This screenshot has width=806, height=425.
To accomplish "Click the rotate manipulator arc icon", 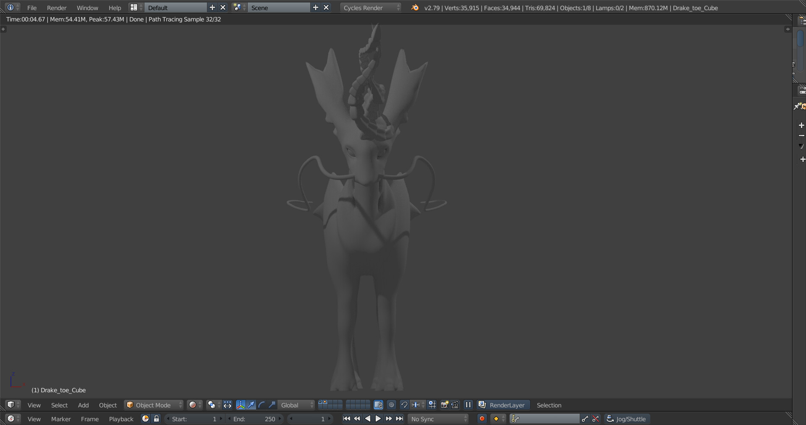I will [x=262, y=405].
